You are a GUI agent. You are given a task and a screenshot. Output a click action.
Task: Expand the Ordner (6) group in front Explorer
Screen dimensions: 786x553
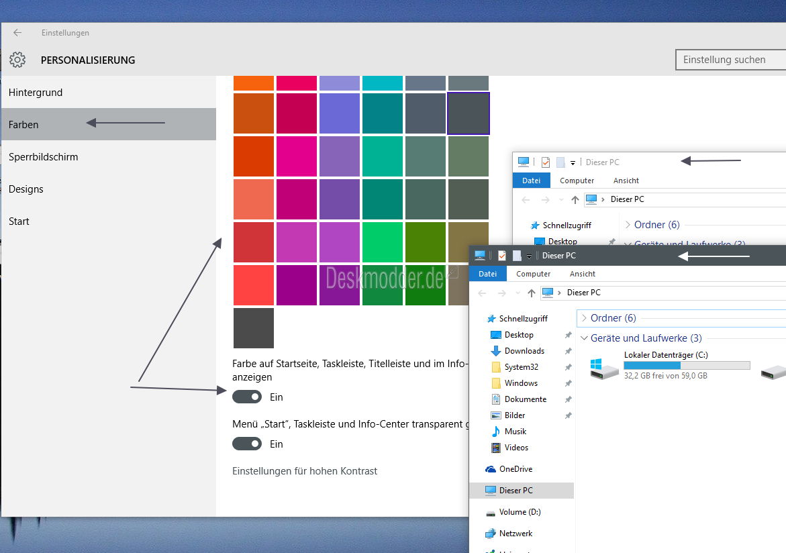[x=584, y=318]
